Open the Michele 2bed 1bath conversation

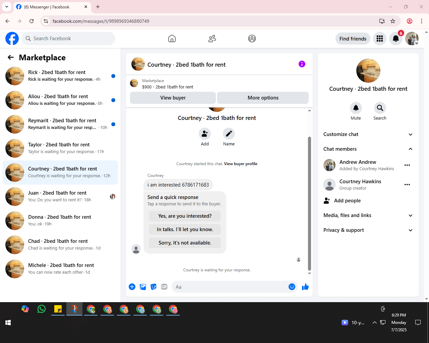[60, 269]
